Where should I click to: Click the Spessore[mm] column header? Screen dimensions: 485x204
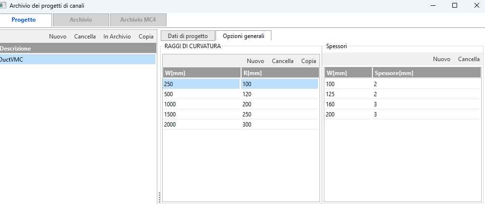426,73
